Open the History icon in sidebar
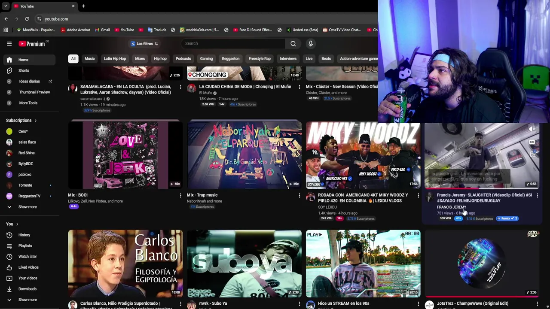This screenshot has width=550, height=309. point(9,235)
